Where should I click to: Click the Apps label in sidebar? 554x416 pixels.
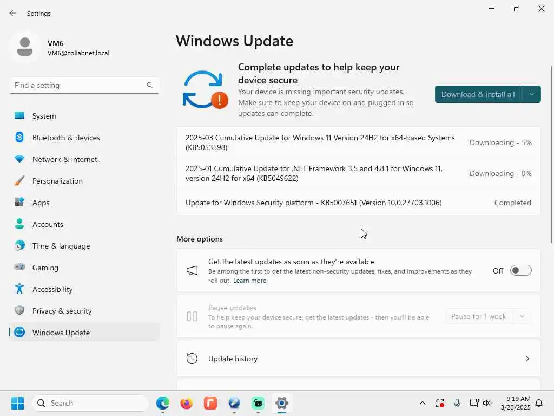coord(41,203)
